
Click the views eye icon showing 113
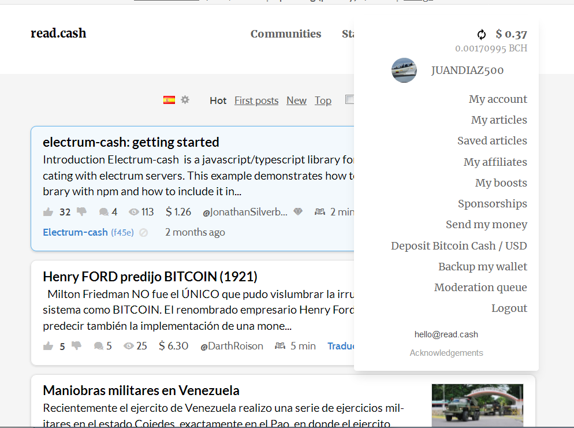click(133, 212)
